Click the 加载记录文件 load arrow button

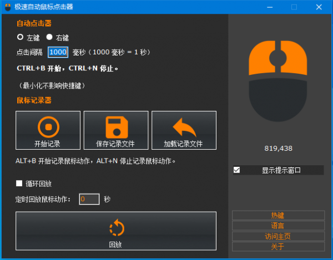[x=184, y=130]
